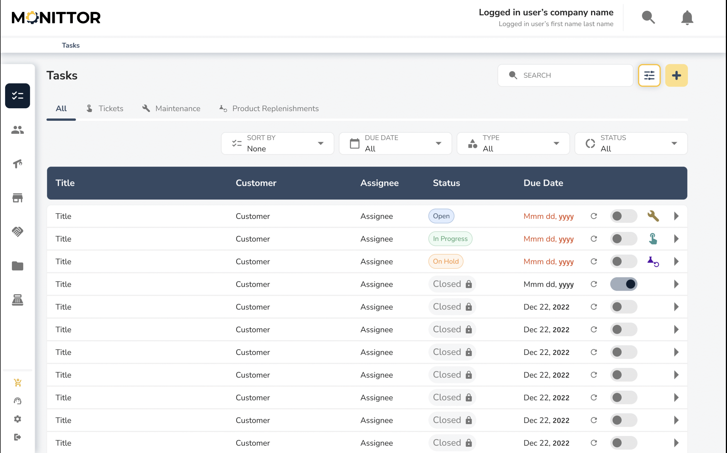Click the yellow plus add task button

coord(676,75)
